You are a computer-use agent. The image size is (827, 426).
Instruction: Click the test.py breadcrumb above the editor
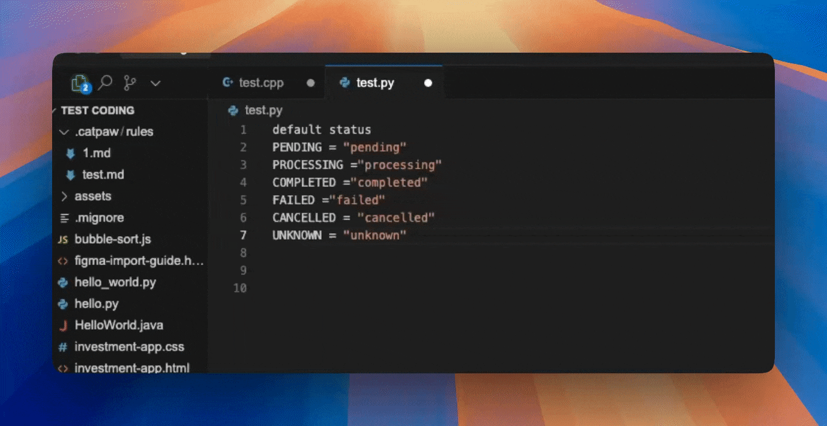pos(264,110)
